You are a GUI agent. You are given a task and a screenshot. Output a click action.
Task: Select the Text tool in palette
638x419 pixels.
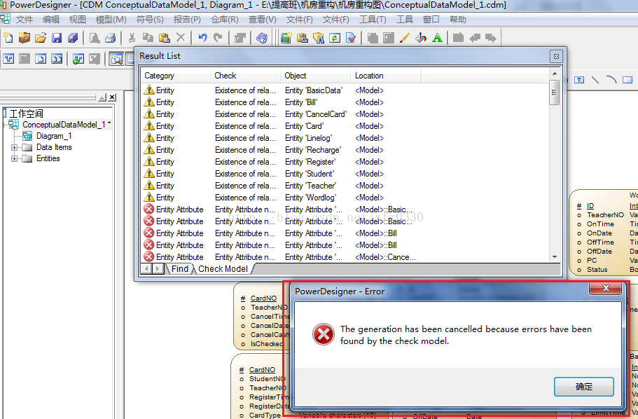coord(579,80)
